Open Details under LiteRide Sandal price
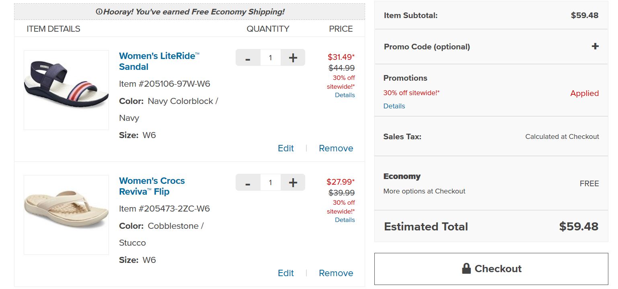 coord(345,95)
